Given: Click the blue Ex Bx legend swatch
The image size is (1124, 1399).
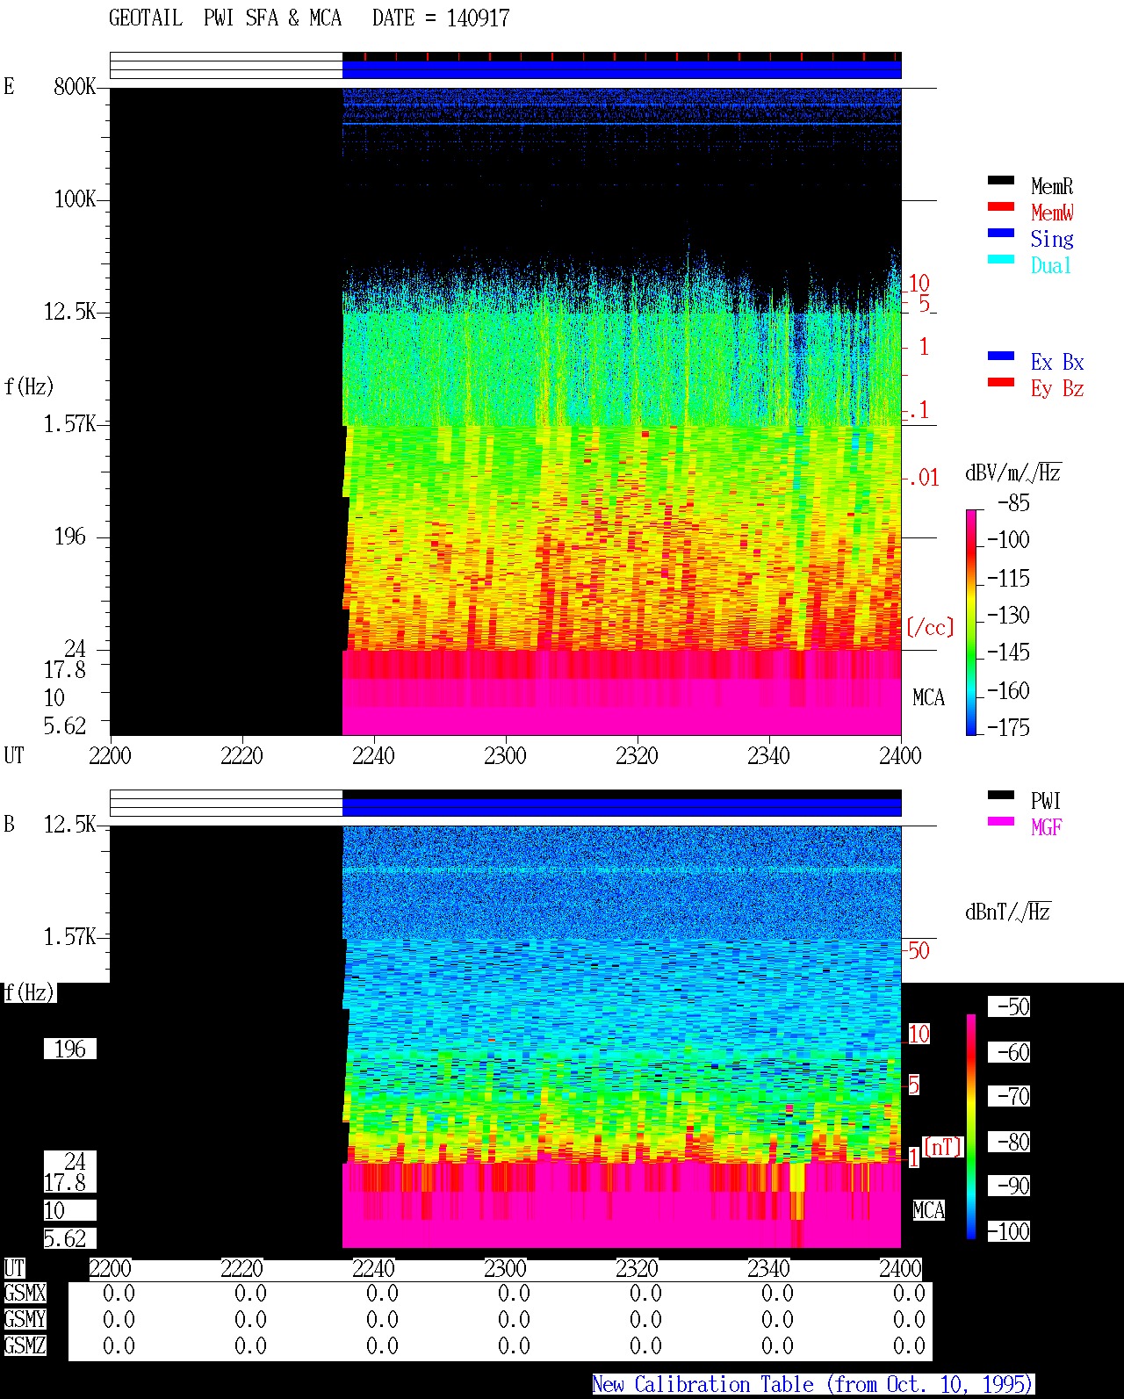Looking at the screenshot, I should (x=1001, y=356).
